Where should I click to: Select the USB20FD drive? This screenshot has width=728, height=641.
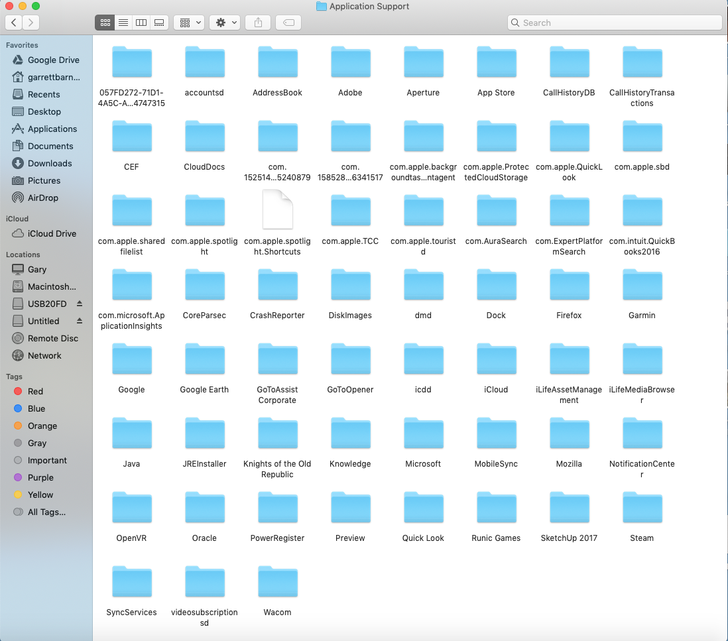pyautogui.click(x=40, y=304)
